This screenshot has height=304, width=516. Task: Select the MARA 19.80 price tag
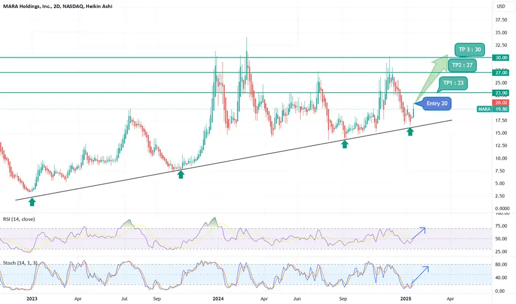coord(493,109)
